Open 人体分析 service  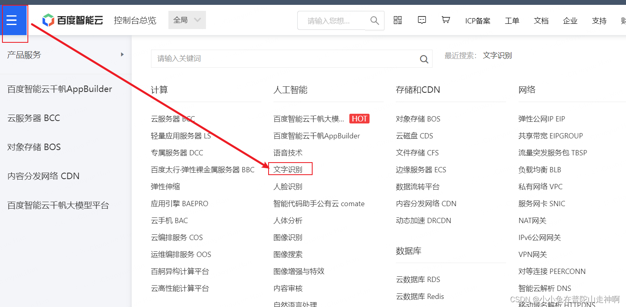288,221
